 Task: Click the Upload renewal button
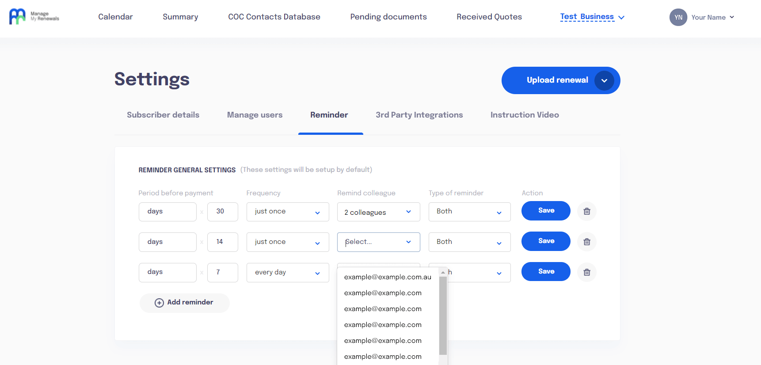coord(557,80)
